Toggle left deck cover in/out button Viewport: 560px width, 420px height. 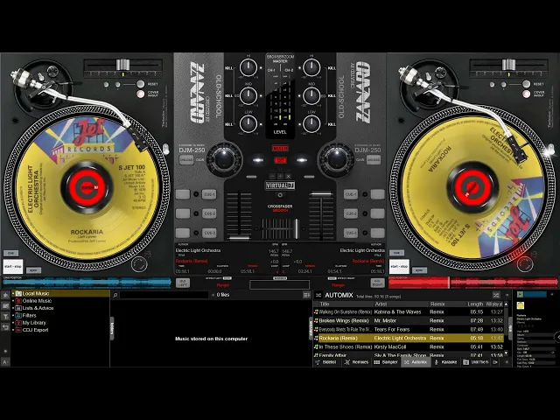(x=140, y=94)
